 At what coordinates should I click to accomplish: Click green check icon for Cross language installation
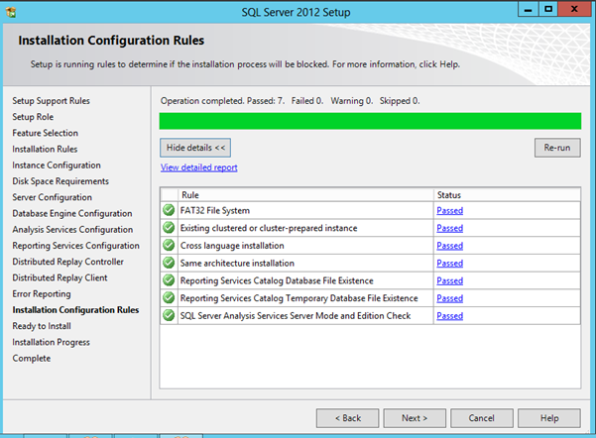coord(169,246)
